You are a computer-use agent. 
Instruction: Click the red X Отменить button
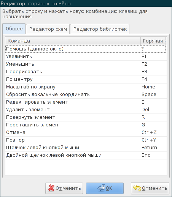(64, 188)
